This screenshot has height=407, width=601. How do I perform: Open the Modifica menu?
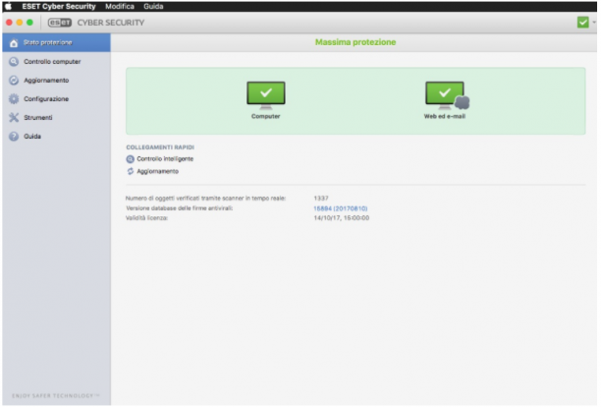click(x=120, y=7)
